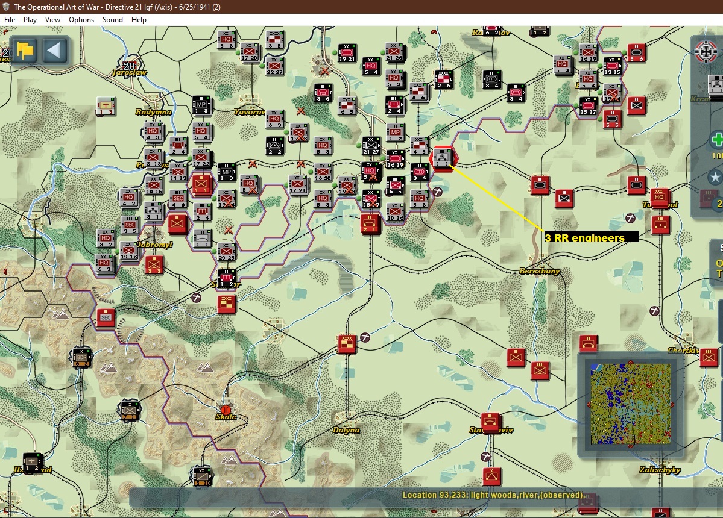Select the black panzer division 13 15
Screen dimensions: 723x518
612,66
